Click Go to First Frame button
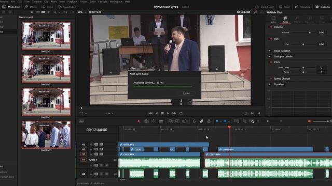Viewport: 332px width, 186px height. (x=150, y=113)
